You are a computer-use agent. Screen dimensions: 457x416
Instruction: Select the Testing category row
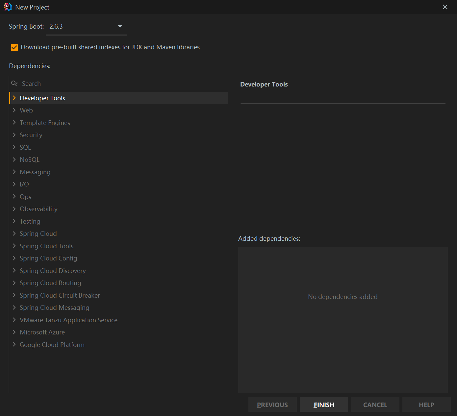[x=118, y=221]
